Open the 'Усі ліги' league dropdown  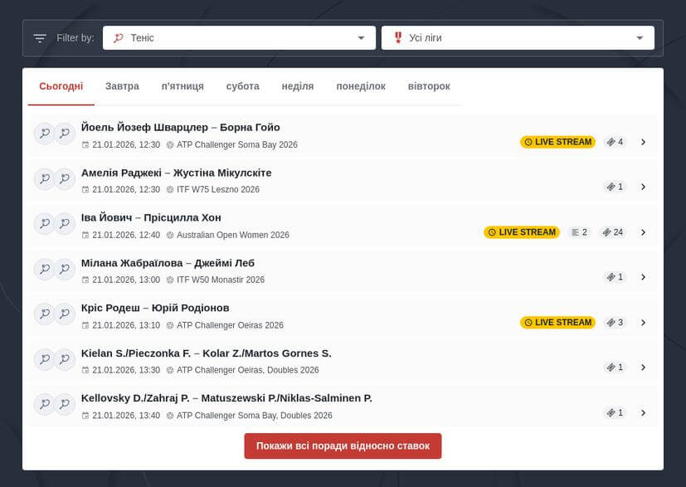point(639,37)
